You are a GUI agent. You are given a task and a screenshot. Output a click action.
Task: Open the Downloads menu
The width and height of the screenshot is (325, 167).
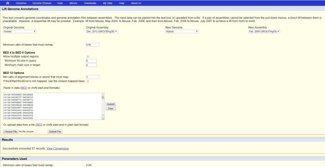tap(90, 3)
